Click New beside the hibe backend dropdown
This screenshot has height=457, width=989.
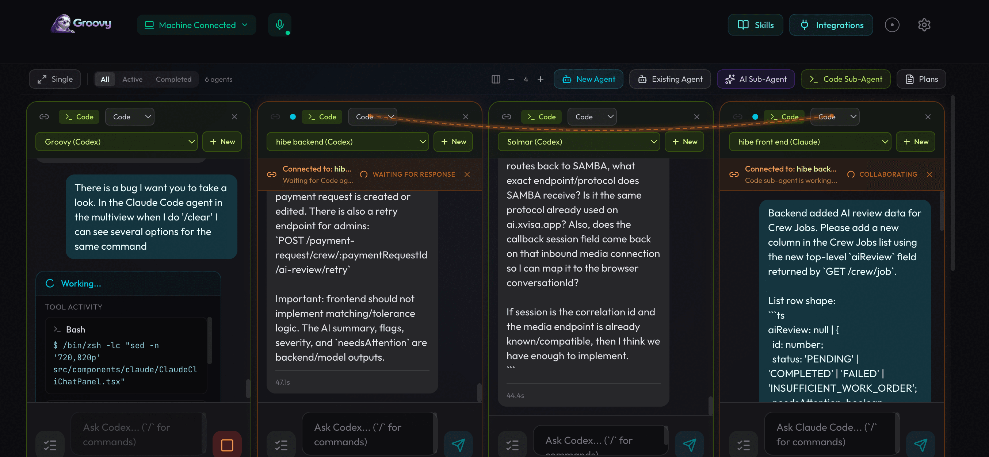pyautogui.click(x=453, y=142)
